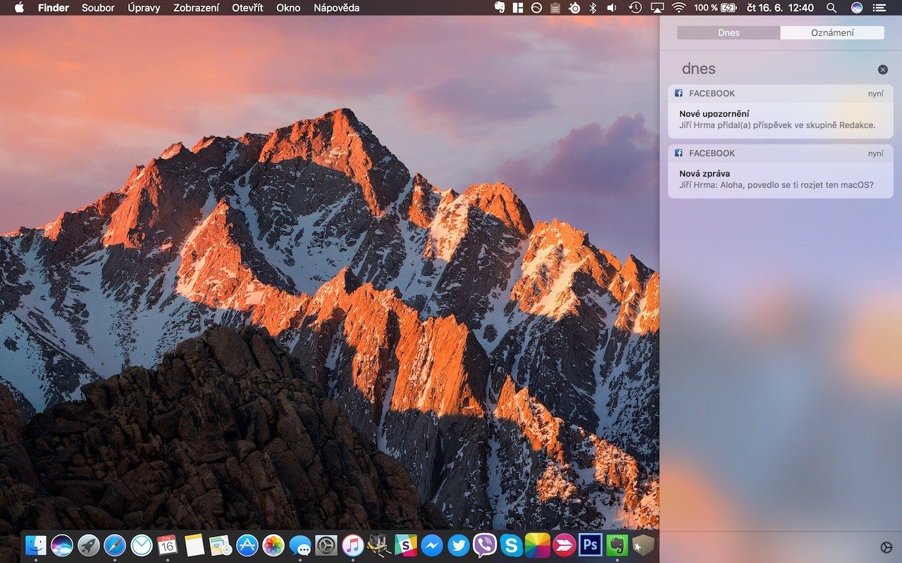Launch Skype from the Dock
The height and width of the screenshot is (563, 902).
click(x=511, y=545)
